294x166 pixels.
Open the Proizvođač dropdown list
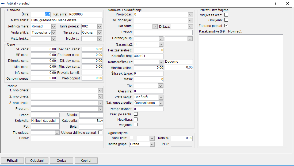click(x=190, y=14)
